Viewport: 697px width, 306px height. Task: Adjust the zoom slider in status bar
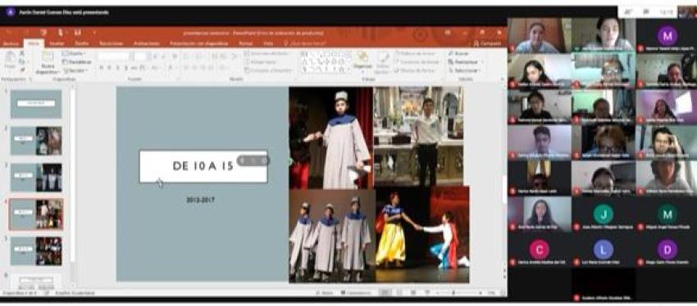(453, 293)
